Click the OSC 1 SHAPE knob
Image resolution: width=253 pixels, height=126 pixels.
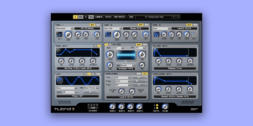click(x=68, y=35)
